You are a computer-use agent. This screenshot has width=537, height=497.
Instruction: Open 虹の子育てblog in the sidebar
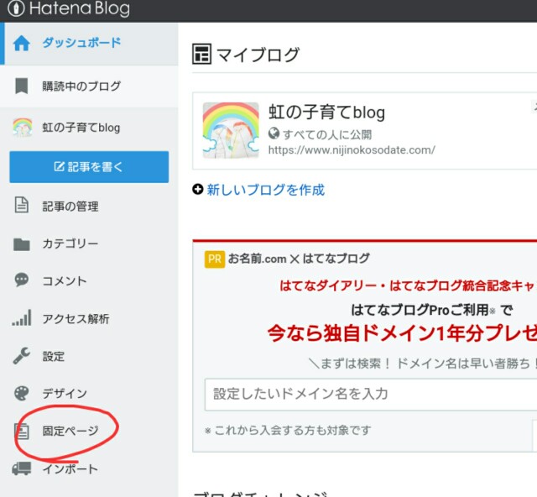point(81,128)
